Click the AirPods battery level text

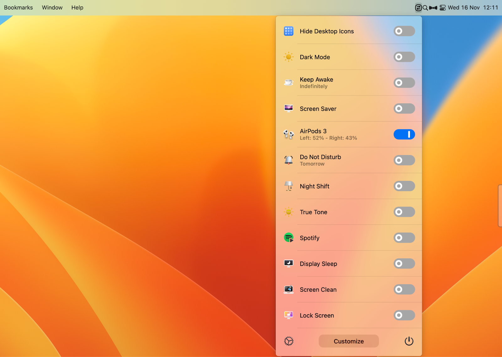coord(328,138)
